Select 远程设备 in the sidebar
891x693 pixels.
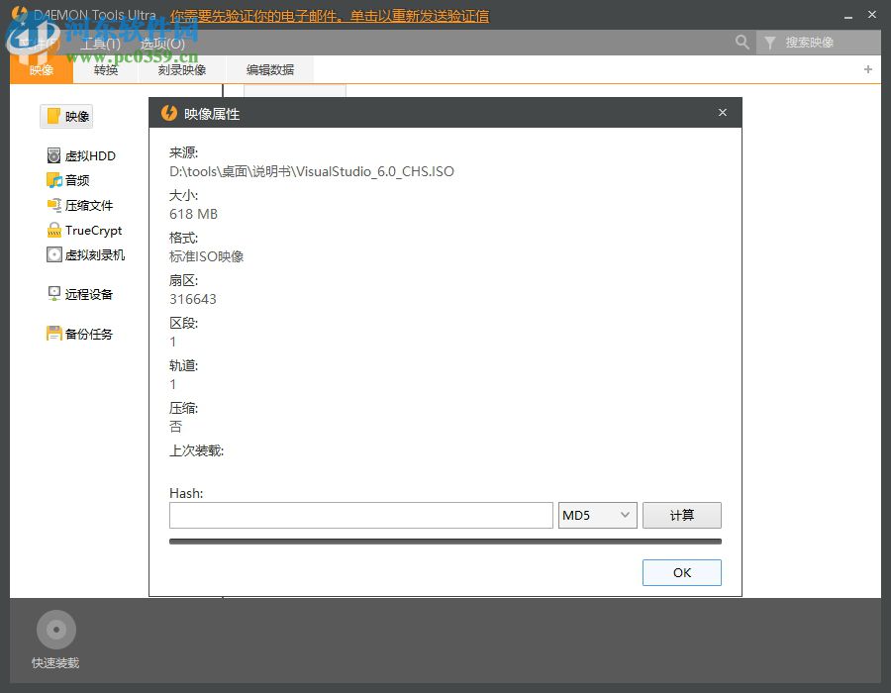click(84, 293)
